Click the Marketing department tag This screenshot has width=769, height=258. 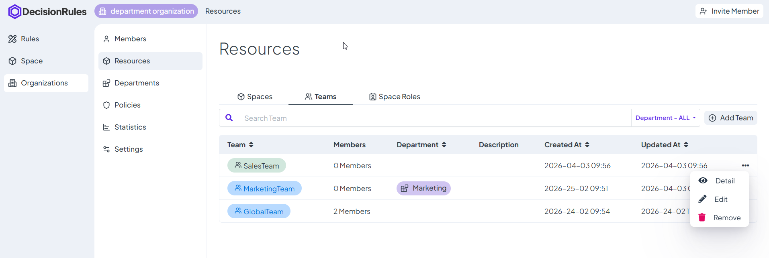pyautogui.click(x=423, y=188)
